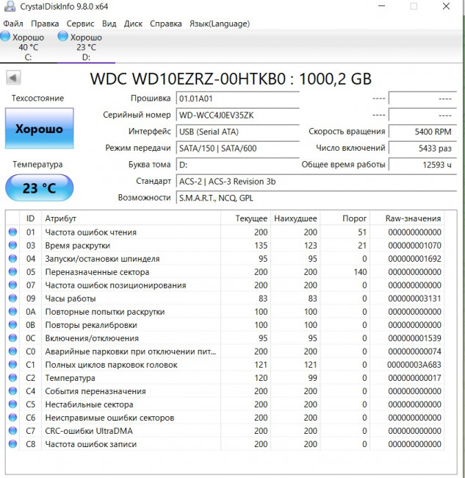Select disk C: tab at 40 °C
The image size is (465, 478).
[x=28, y=46]
